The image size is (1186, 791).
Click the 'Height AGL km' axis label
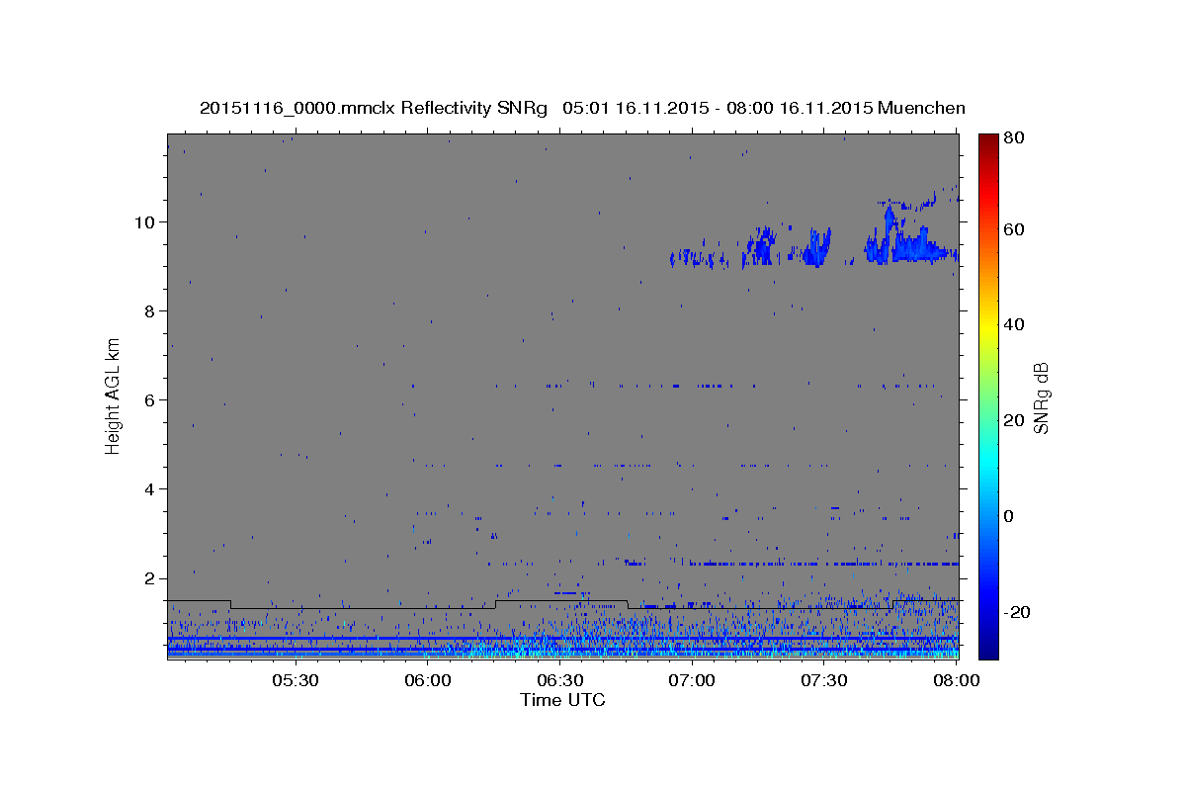pyautogui.click(x=114, y=395)
